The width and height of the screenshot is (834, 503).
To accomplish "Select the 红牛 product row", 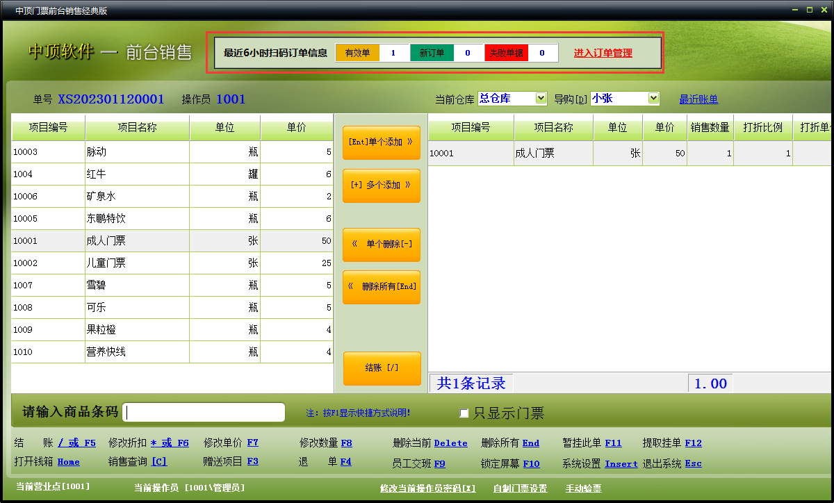I will pos(172,174).
